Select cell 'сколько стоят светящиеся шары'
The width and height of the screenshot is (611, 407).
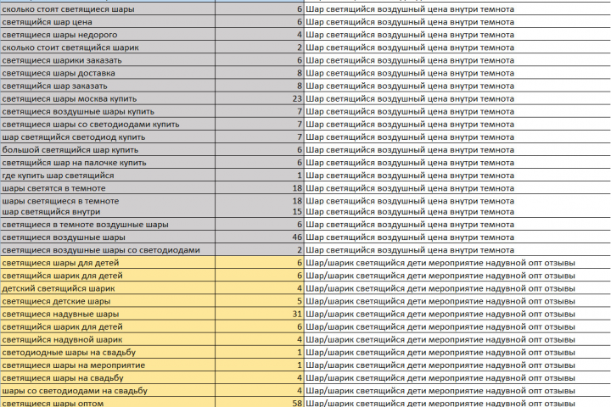coord(108,9)
